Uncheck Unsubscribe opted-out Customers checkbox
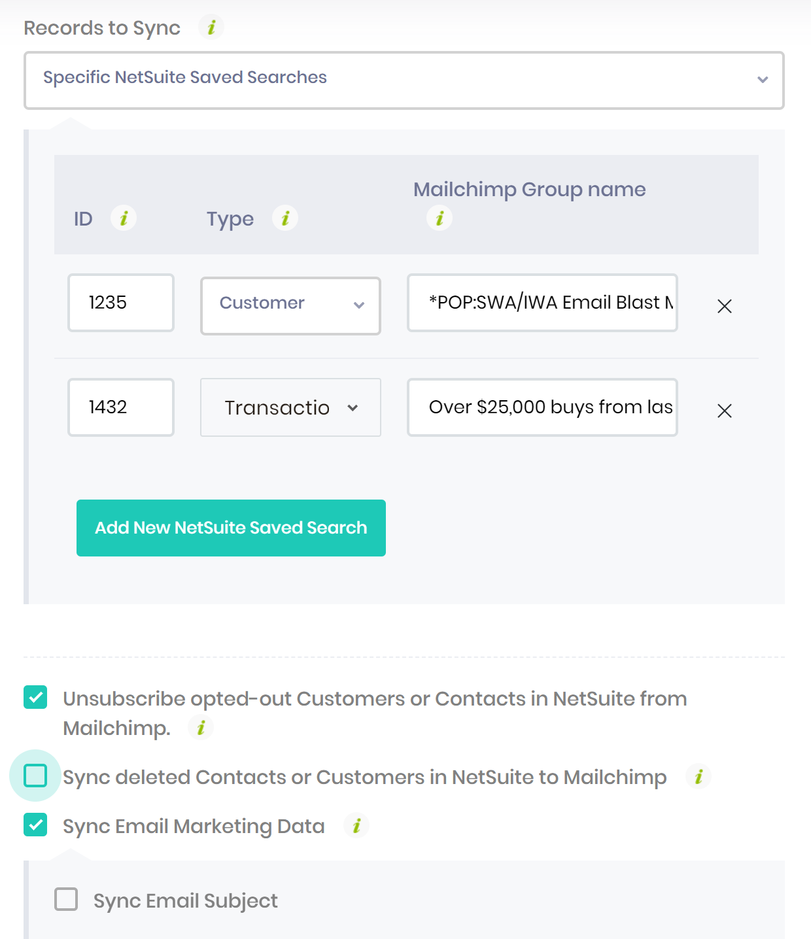This screenshot has height=939, width=811. coord(35,697)
